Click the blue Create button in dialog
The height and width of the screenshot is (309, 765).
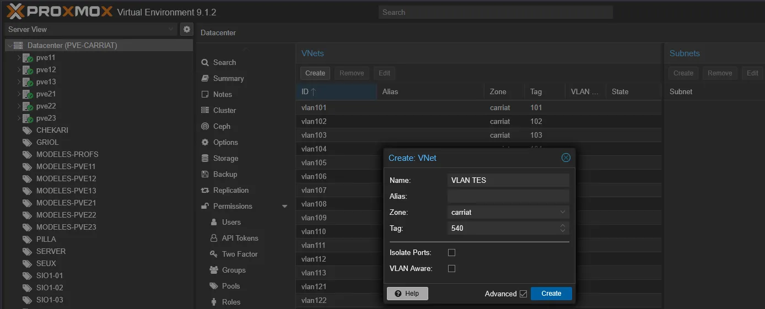(x=551, y=294)
